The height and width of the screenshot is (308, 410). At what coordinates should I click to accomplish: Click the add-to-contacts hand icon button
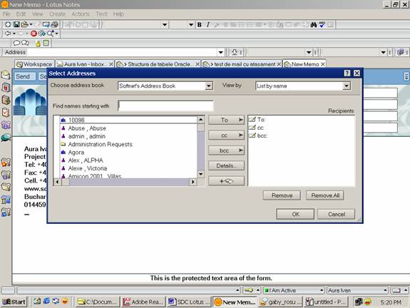click(x=226, y=181)
